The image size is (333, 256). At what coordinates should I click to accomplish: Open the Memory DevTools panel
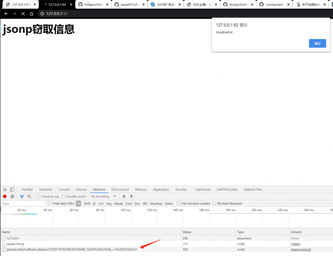[141, 190]
